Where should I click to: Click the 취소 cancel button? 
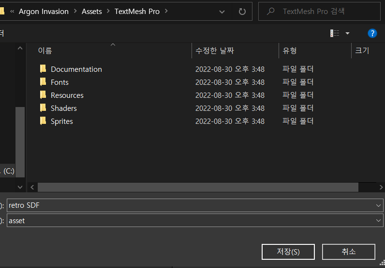[x=348, y=252]
